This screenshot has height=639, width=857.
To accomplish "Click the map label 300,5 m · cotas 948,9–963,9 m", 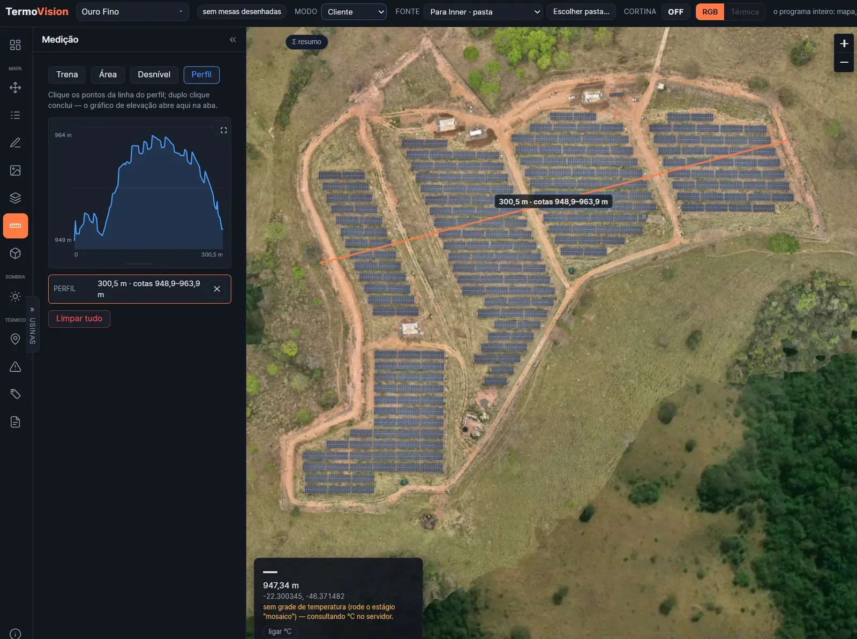I will pos(553,202).
